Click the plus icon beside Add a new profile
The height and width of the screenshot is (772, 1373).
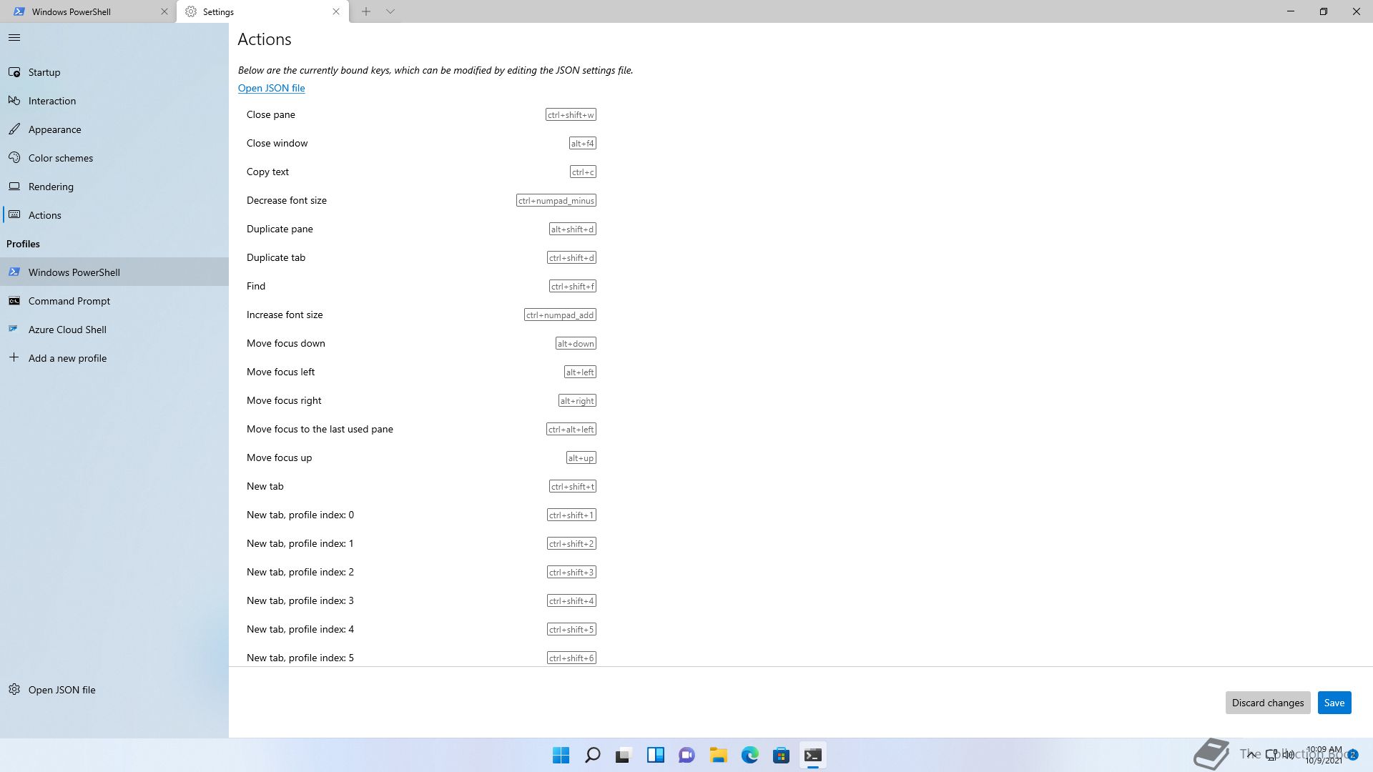[x=14, y=357]
